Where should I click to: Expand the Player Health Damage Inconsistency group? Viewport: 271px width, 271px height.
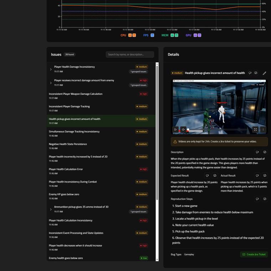coord(51,69)
